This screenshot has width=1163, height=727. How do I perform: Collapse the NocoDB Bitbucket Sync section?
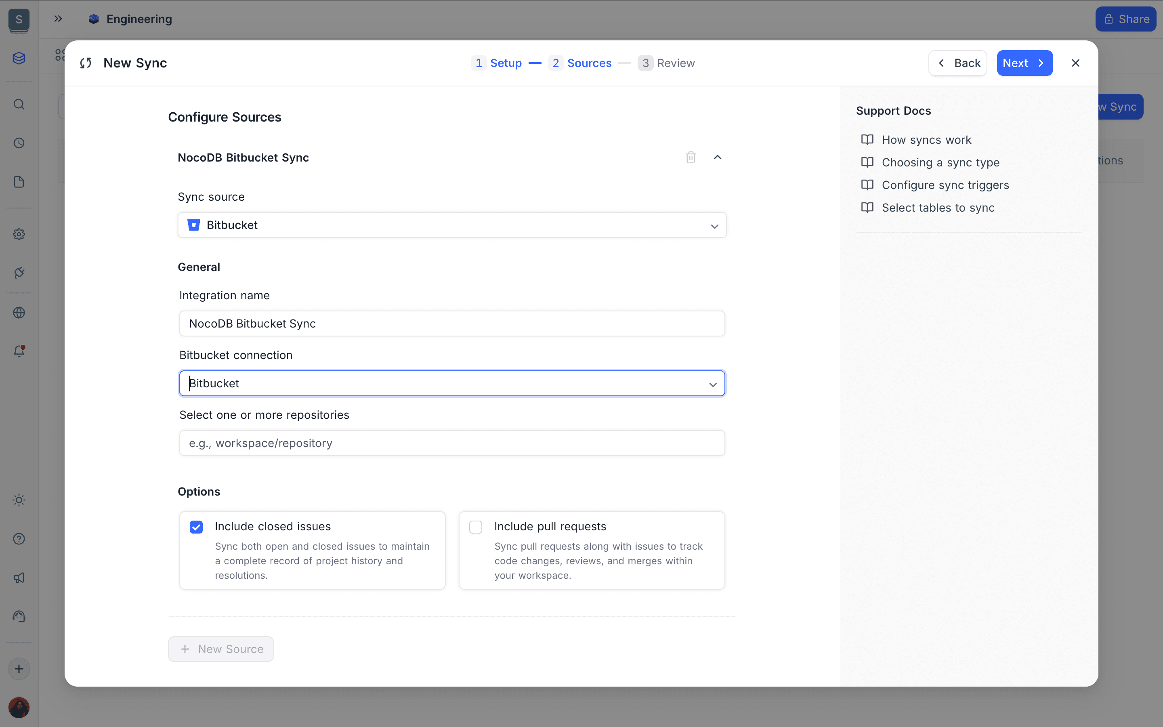717,157
